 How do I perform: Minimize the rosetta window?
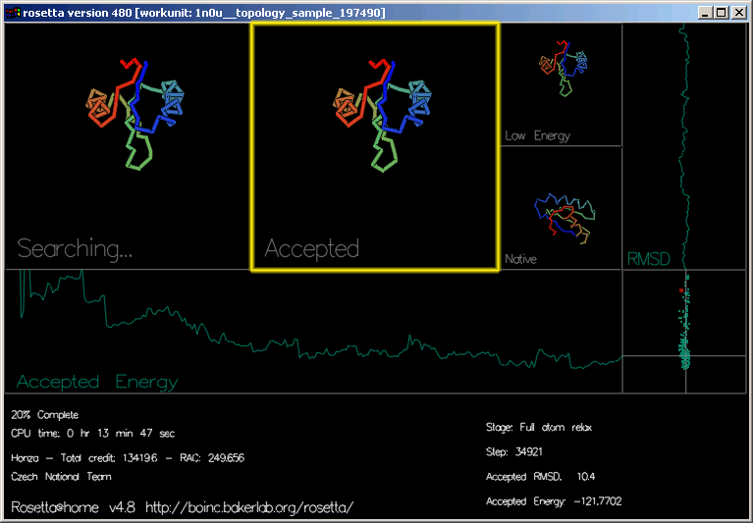(x=706, y=12)
